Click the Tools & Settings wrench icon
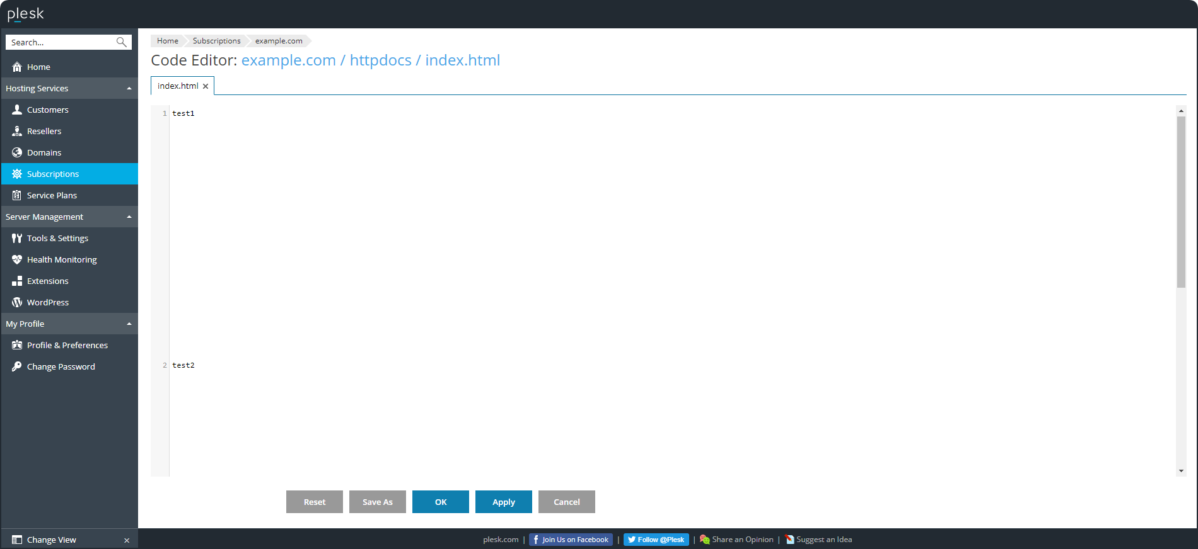1198x549 pixels. [17, 238]
